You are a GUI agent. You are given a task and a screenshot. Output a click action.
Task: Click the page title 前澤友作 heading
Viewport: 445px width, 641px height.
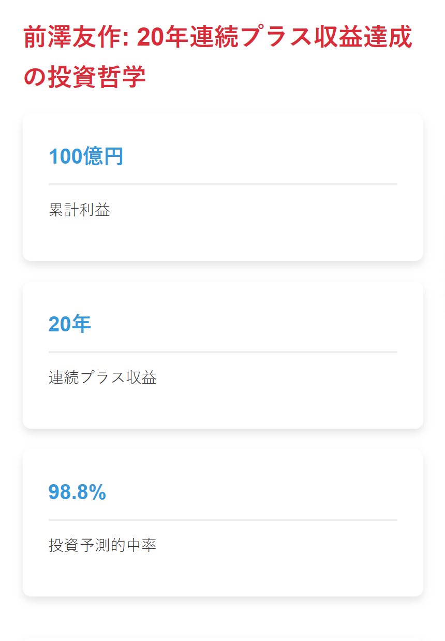[218, 57]
